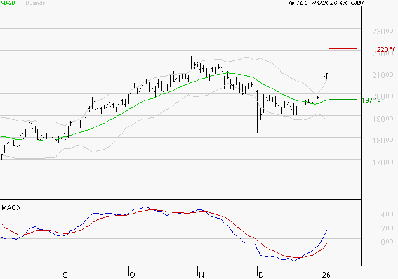Click the green support line marker
Image resolution: width=398 pixels, height=279 pixels.
343,100
